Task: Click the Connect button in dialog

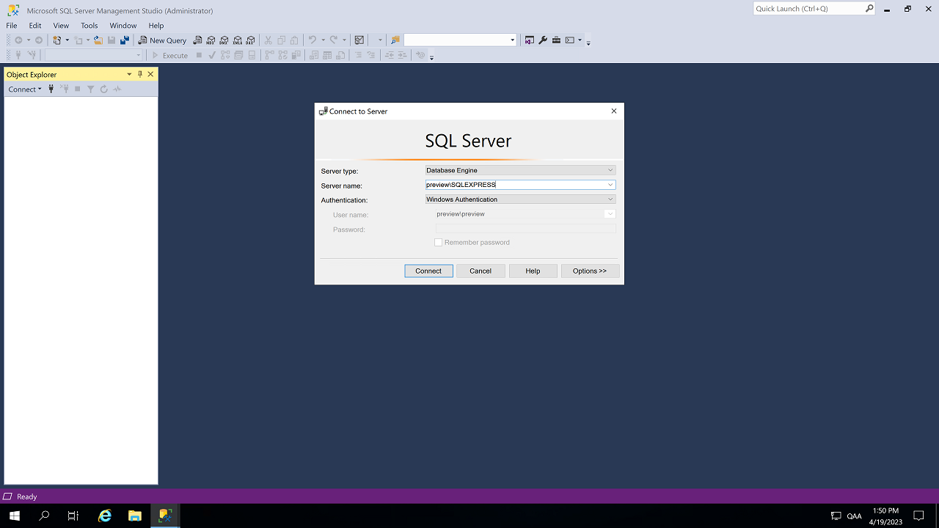Action: (428, 271)
